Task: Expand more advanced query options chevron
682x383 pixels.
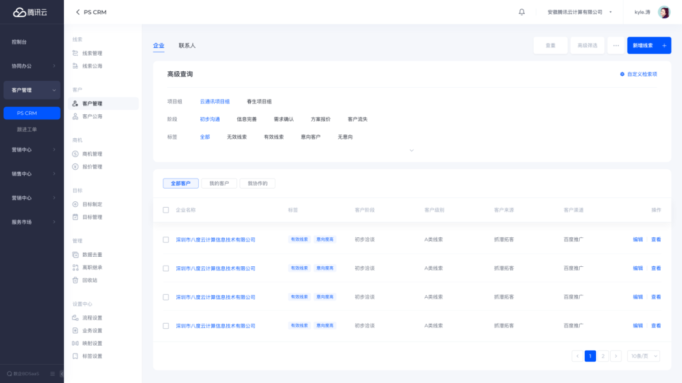Action: (412, 150)
